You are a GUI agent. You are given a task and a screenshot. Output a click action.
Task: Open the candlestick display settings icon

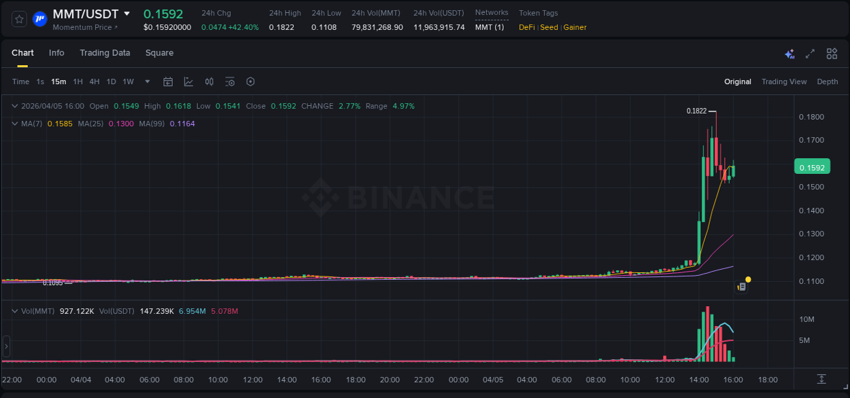[209, 82]
